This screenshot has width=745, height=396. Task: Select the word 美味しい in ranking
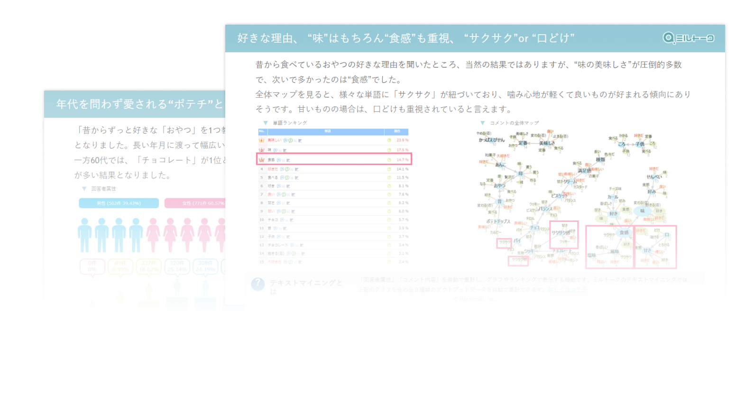click(275, 140)
